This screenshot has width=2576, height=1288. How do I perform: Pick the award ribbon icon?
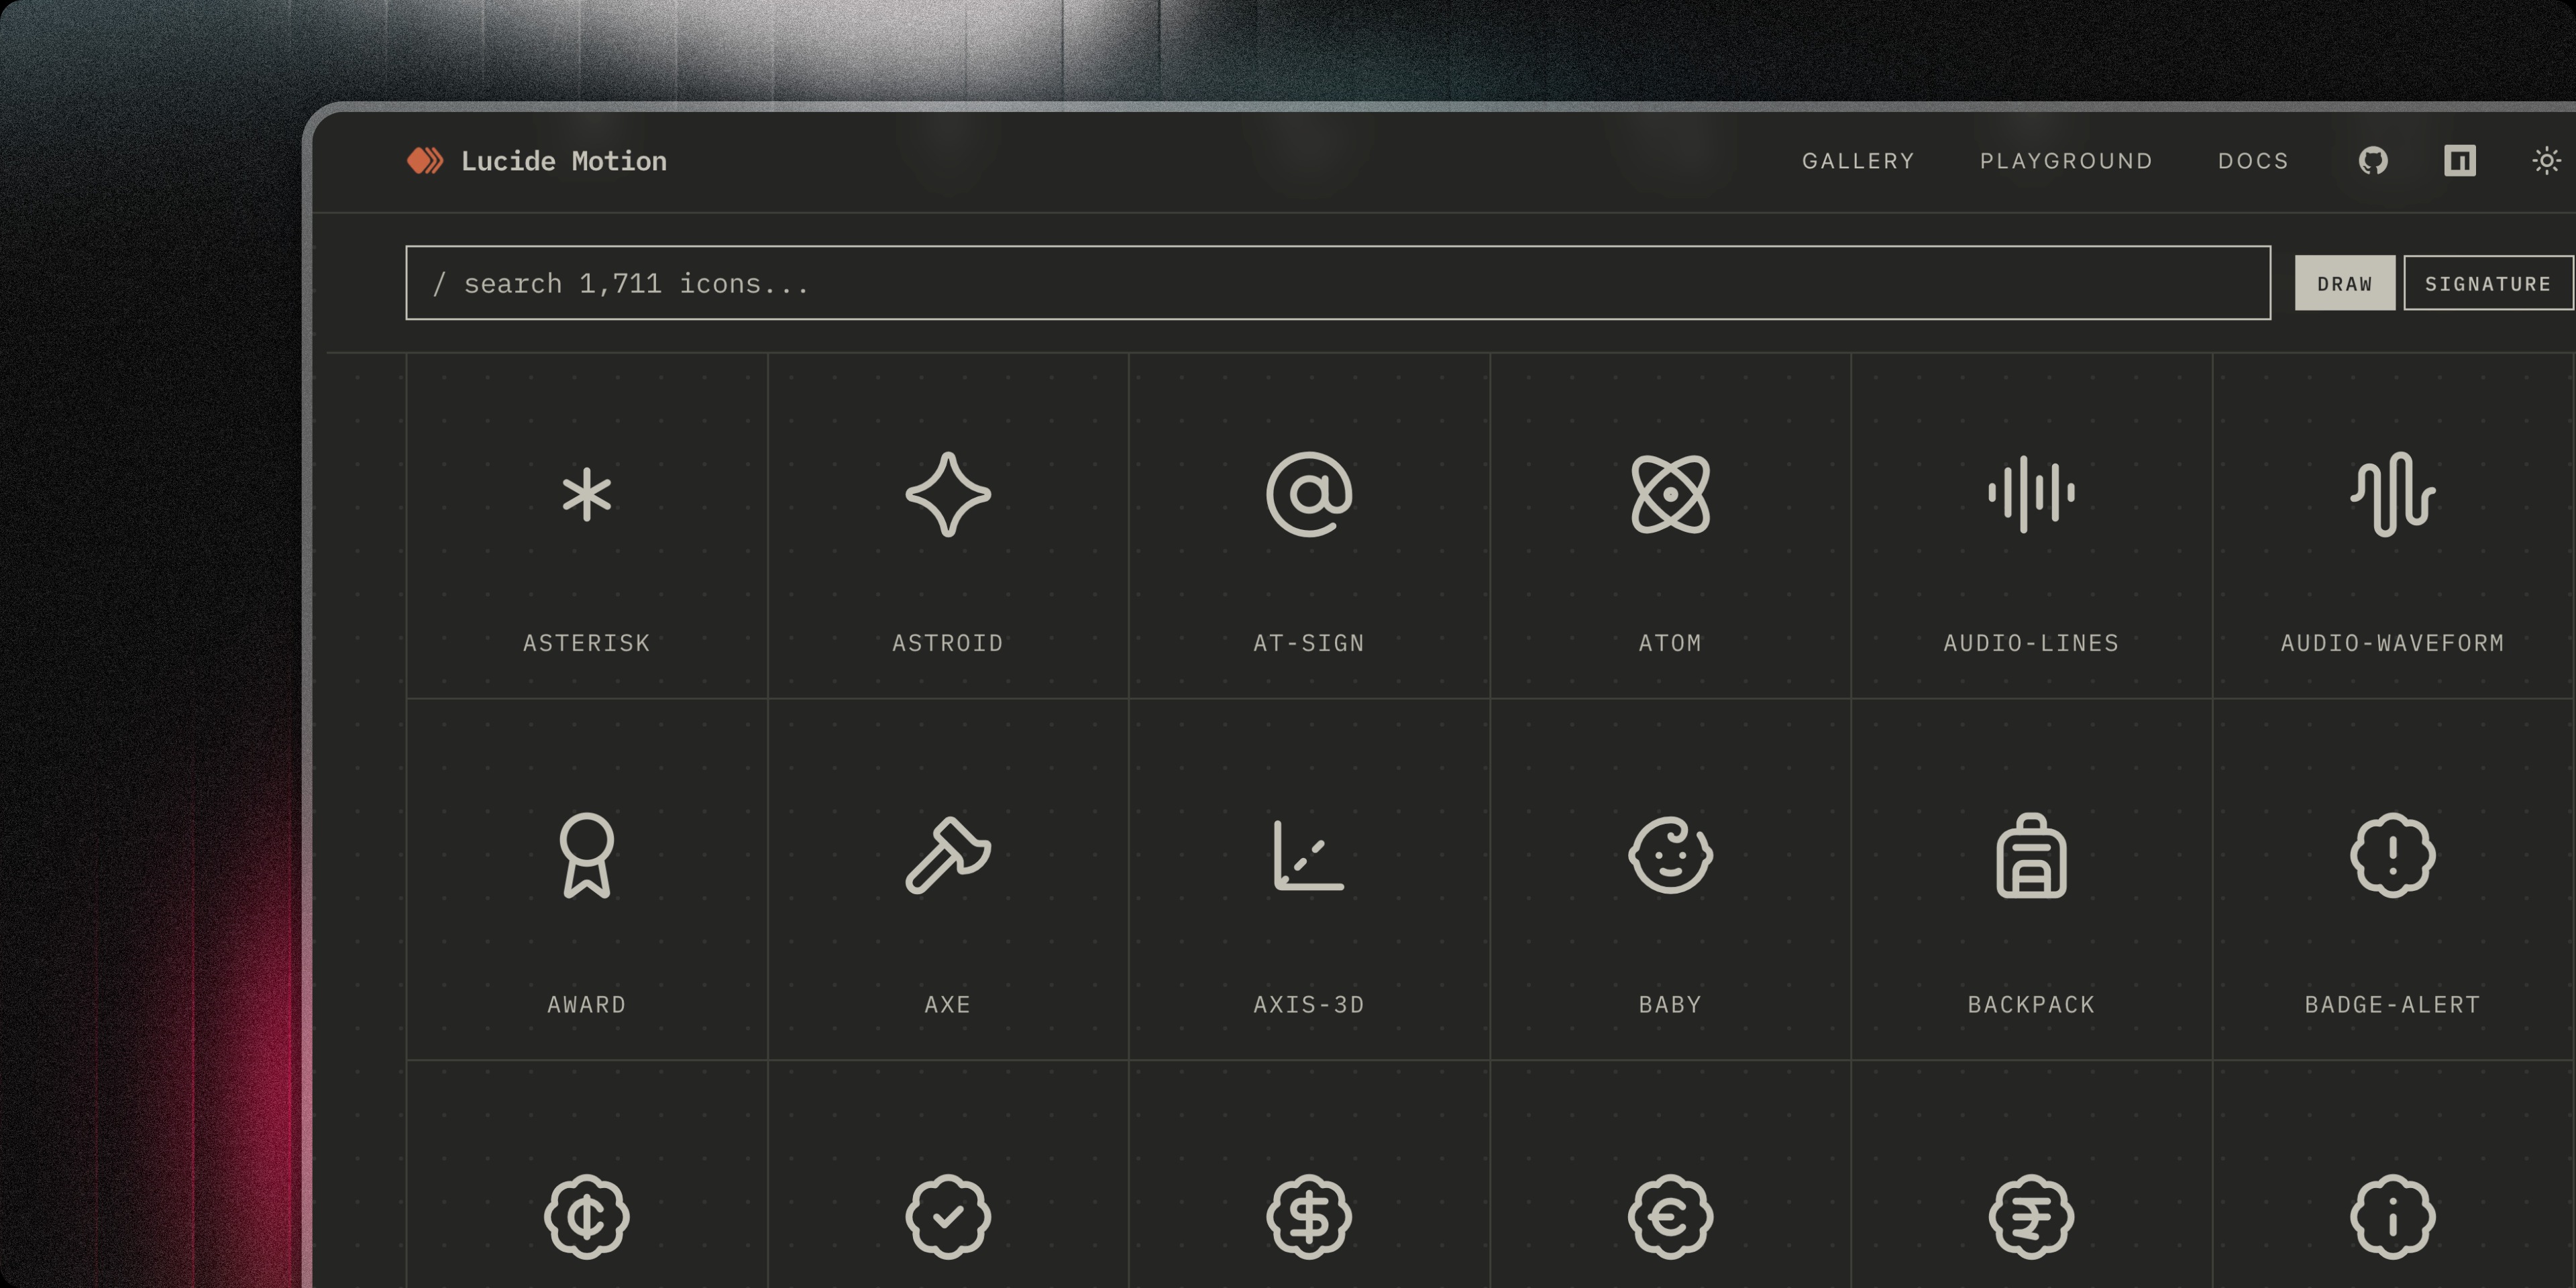click(586, 856)
